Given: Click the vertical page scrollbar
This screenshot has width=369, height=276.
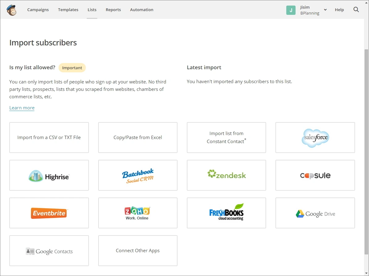Looking at the screenshot, I should pos(367,152).
